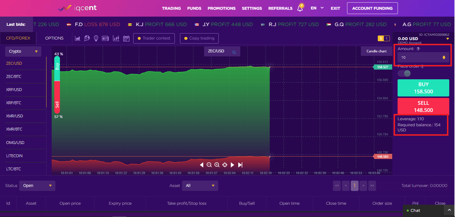The image size is (455, 217).
Task: Go to first page of orders
Action: [337, 186]
